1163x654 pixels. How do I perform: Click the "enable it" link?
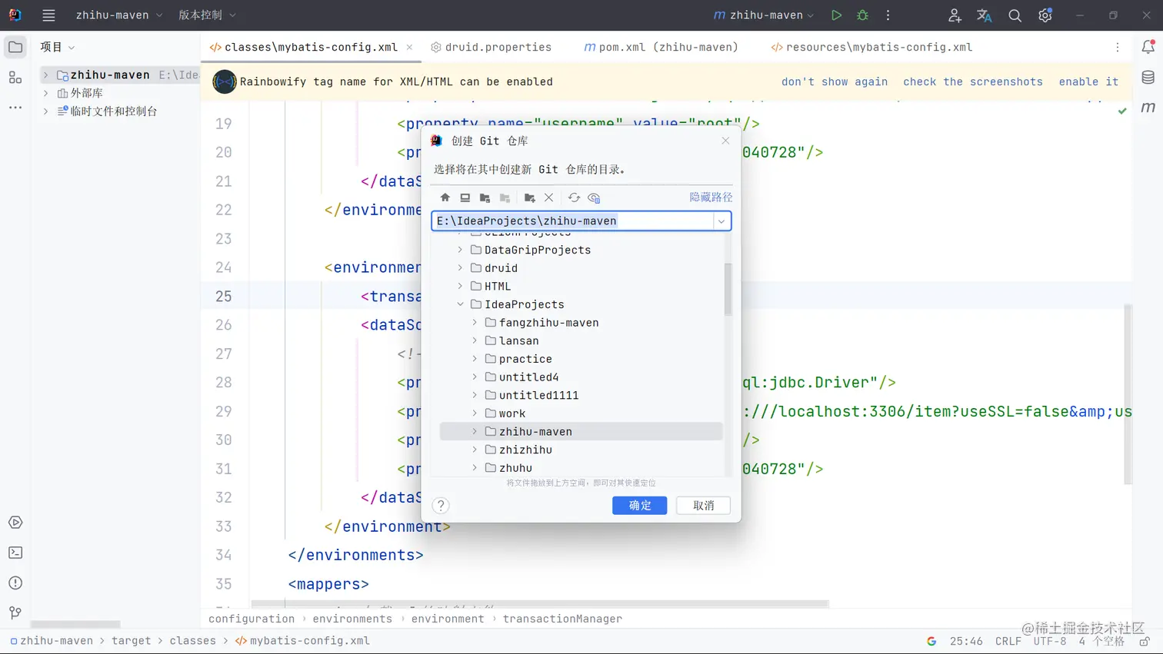[1088, 81]
